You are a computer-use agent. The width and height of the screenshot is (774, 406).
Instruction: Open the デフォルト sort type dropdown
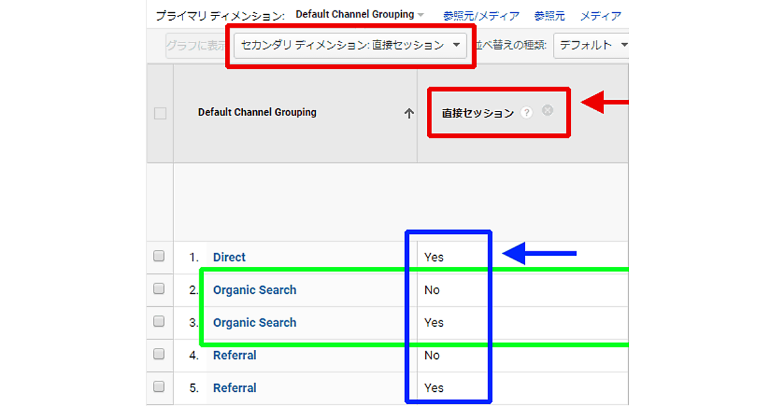[x=592, y=45]
